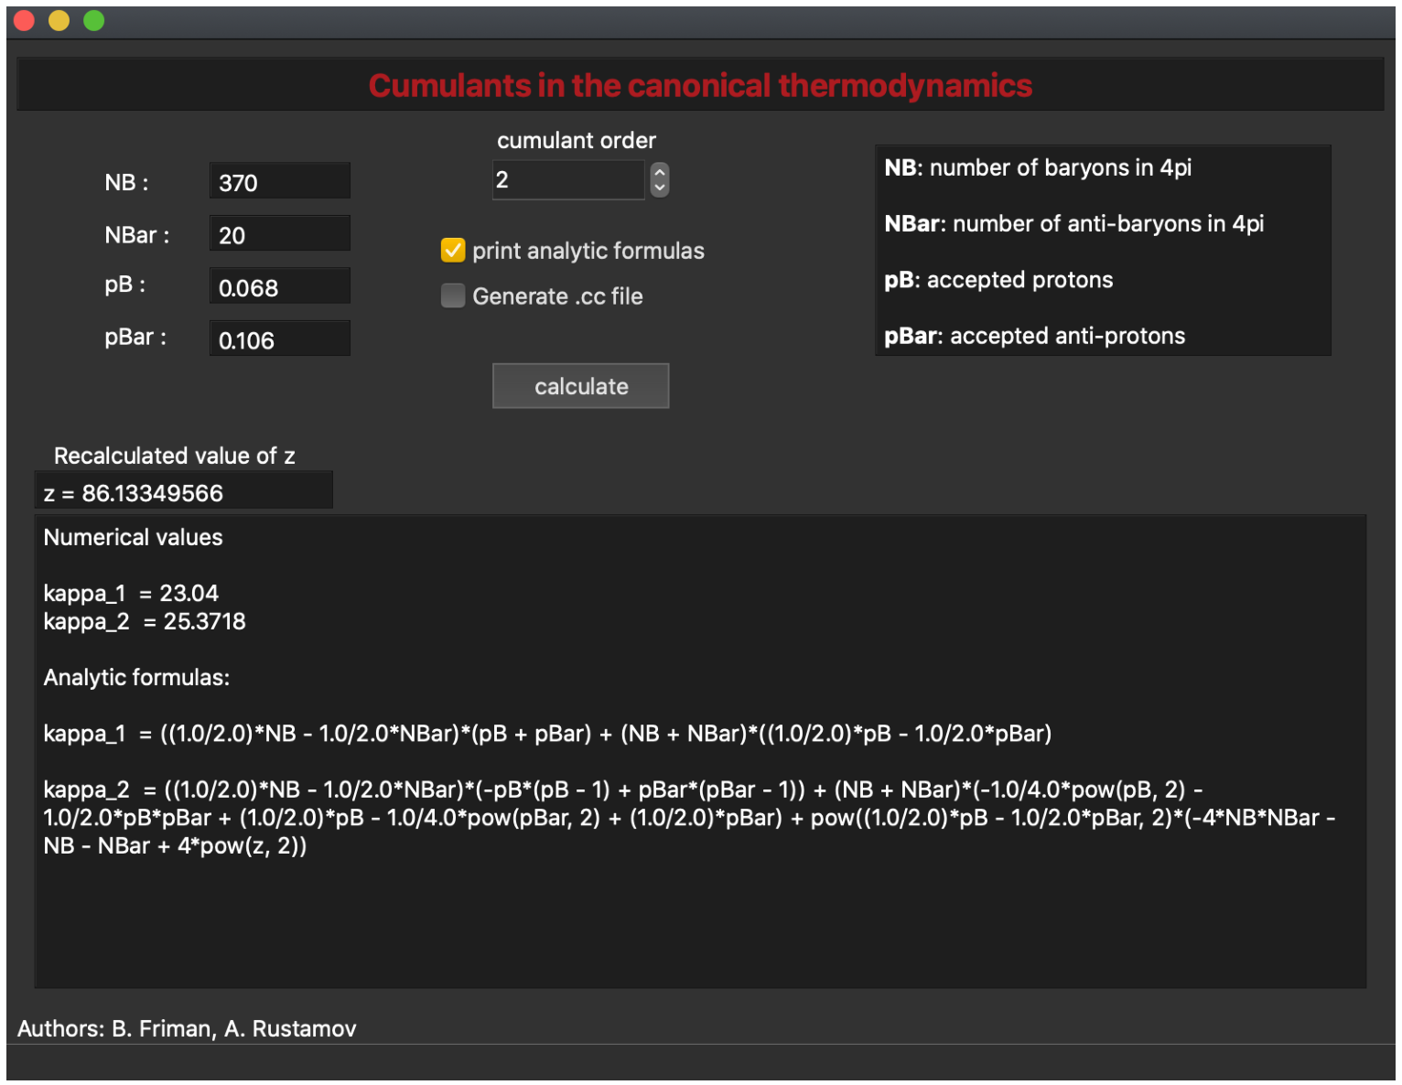Click the NB description in the legend panel
1402x1085 pixels.
[1038, 167]
